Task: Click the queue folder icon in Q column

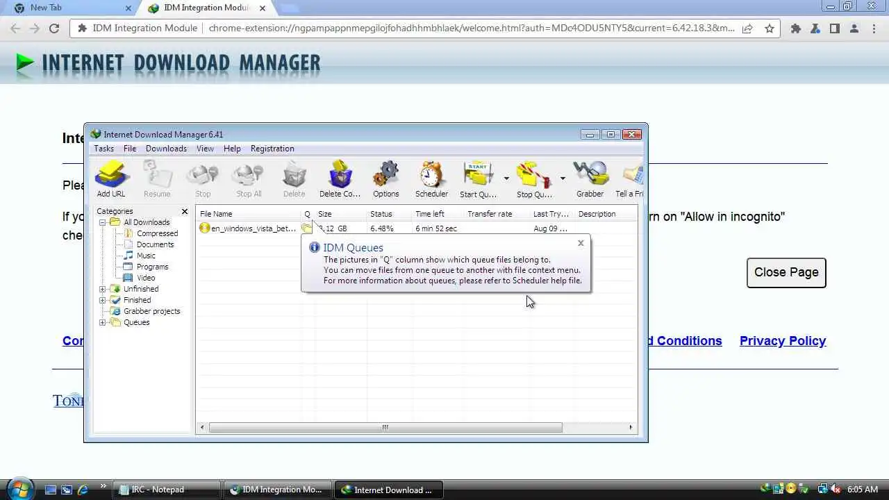Action: pos(307,228)
